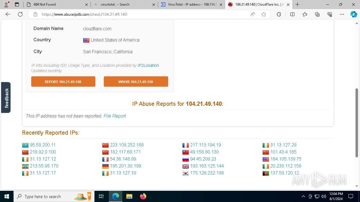Open Microsoft Edge from the taskbar

click(x=116, y=196)
